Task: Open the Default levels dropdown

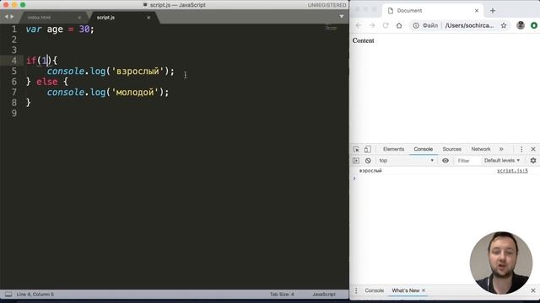Action: (502, 161)
